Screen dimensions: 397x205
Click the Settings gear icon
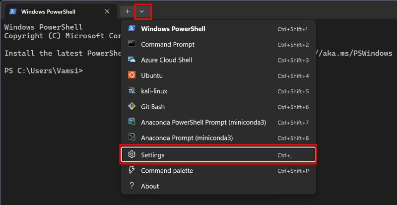tap(132, 155)
